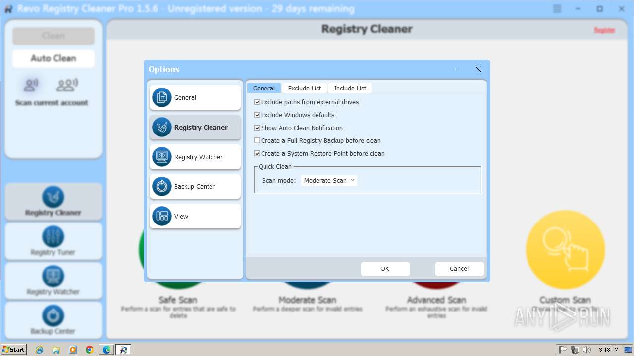Open Backup Center category in Options sidebar

coord(195,186)
